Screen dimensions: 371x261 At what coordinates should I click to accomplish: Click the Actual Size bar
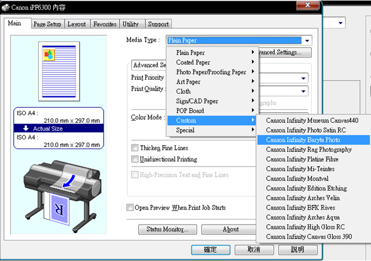pos(59,129)
